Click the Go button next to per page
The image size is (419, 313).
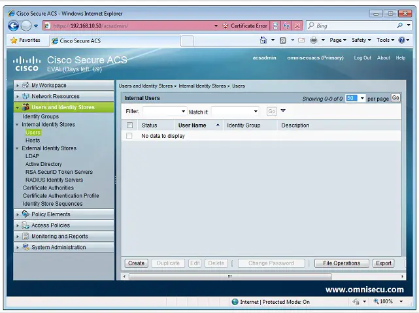tap(395, 98)
